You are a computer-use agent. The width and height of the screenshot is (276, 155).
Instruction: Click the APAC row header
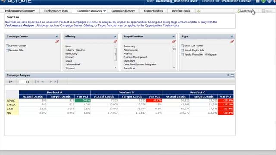pyautogui.click(x=13, y=101)
